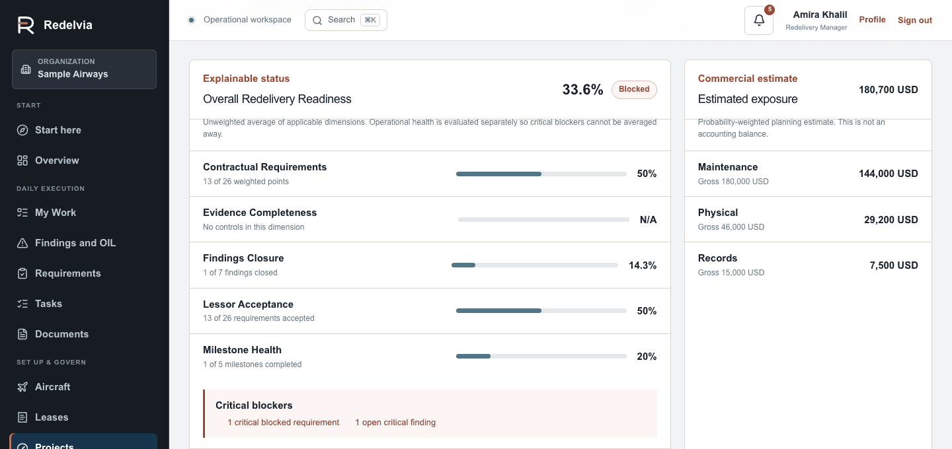
Task: Click the Lessor Acceptance progress bar
Action: click(x=541, y=311)
